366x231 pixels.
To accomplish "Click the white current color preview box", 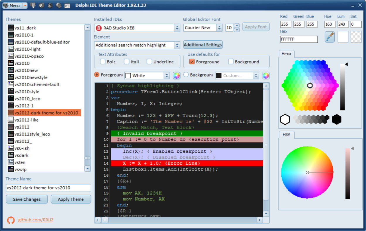I will (343, 37).
